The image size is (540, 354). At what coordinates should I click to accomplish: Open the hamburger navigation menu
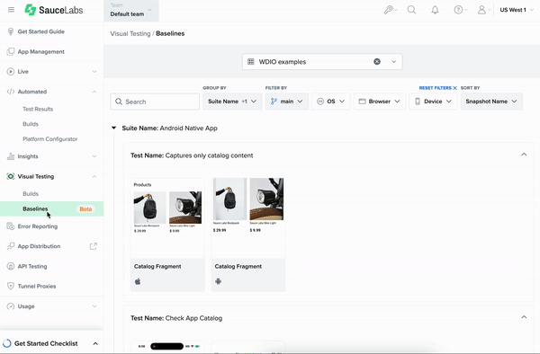[11, 10]
